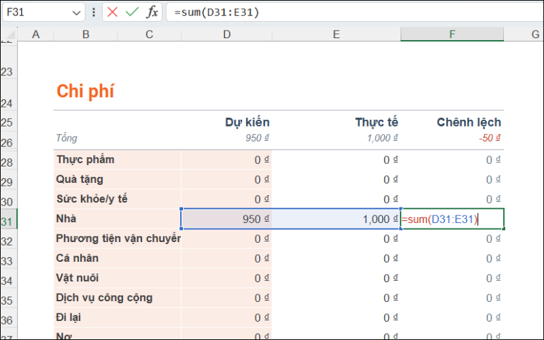Click the red -50 ₫ total cell
This screenshot has width=544, height=340.
488,138
